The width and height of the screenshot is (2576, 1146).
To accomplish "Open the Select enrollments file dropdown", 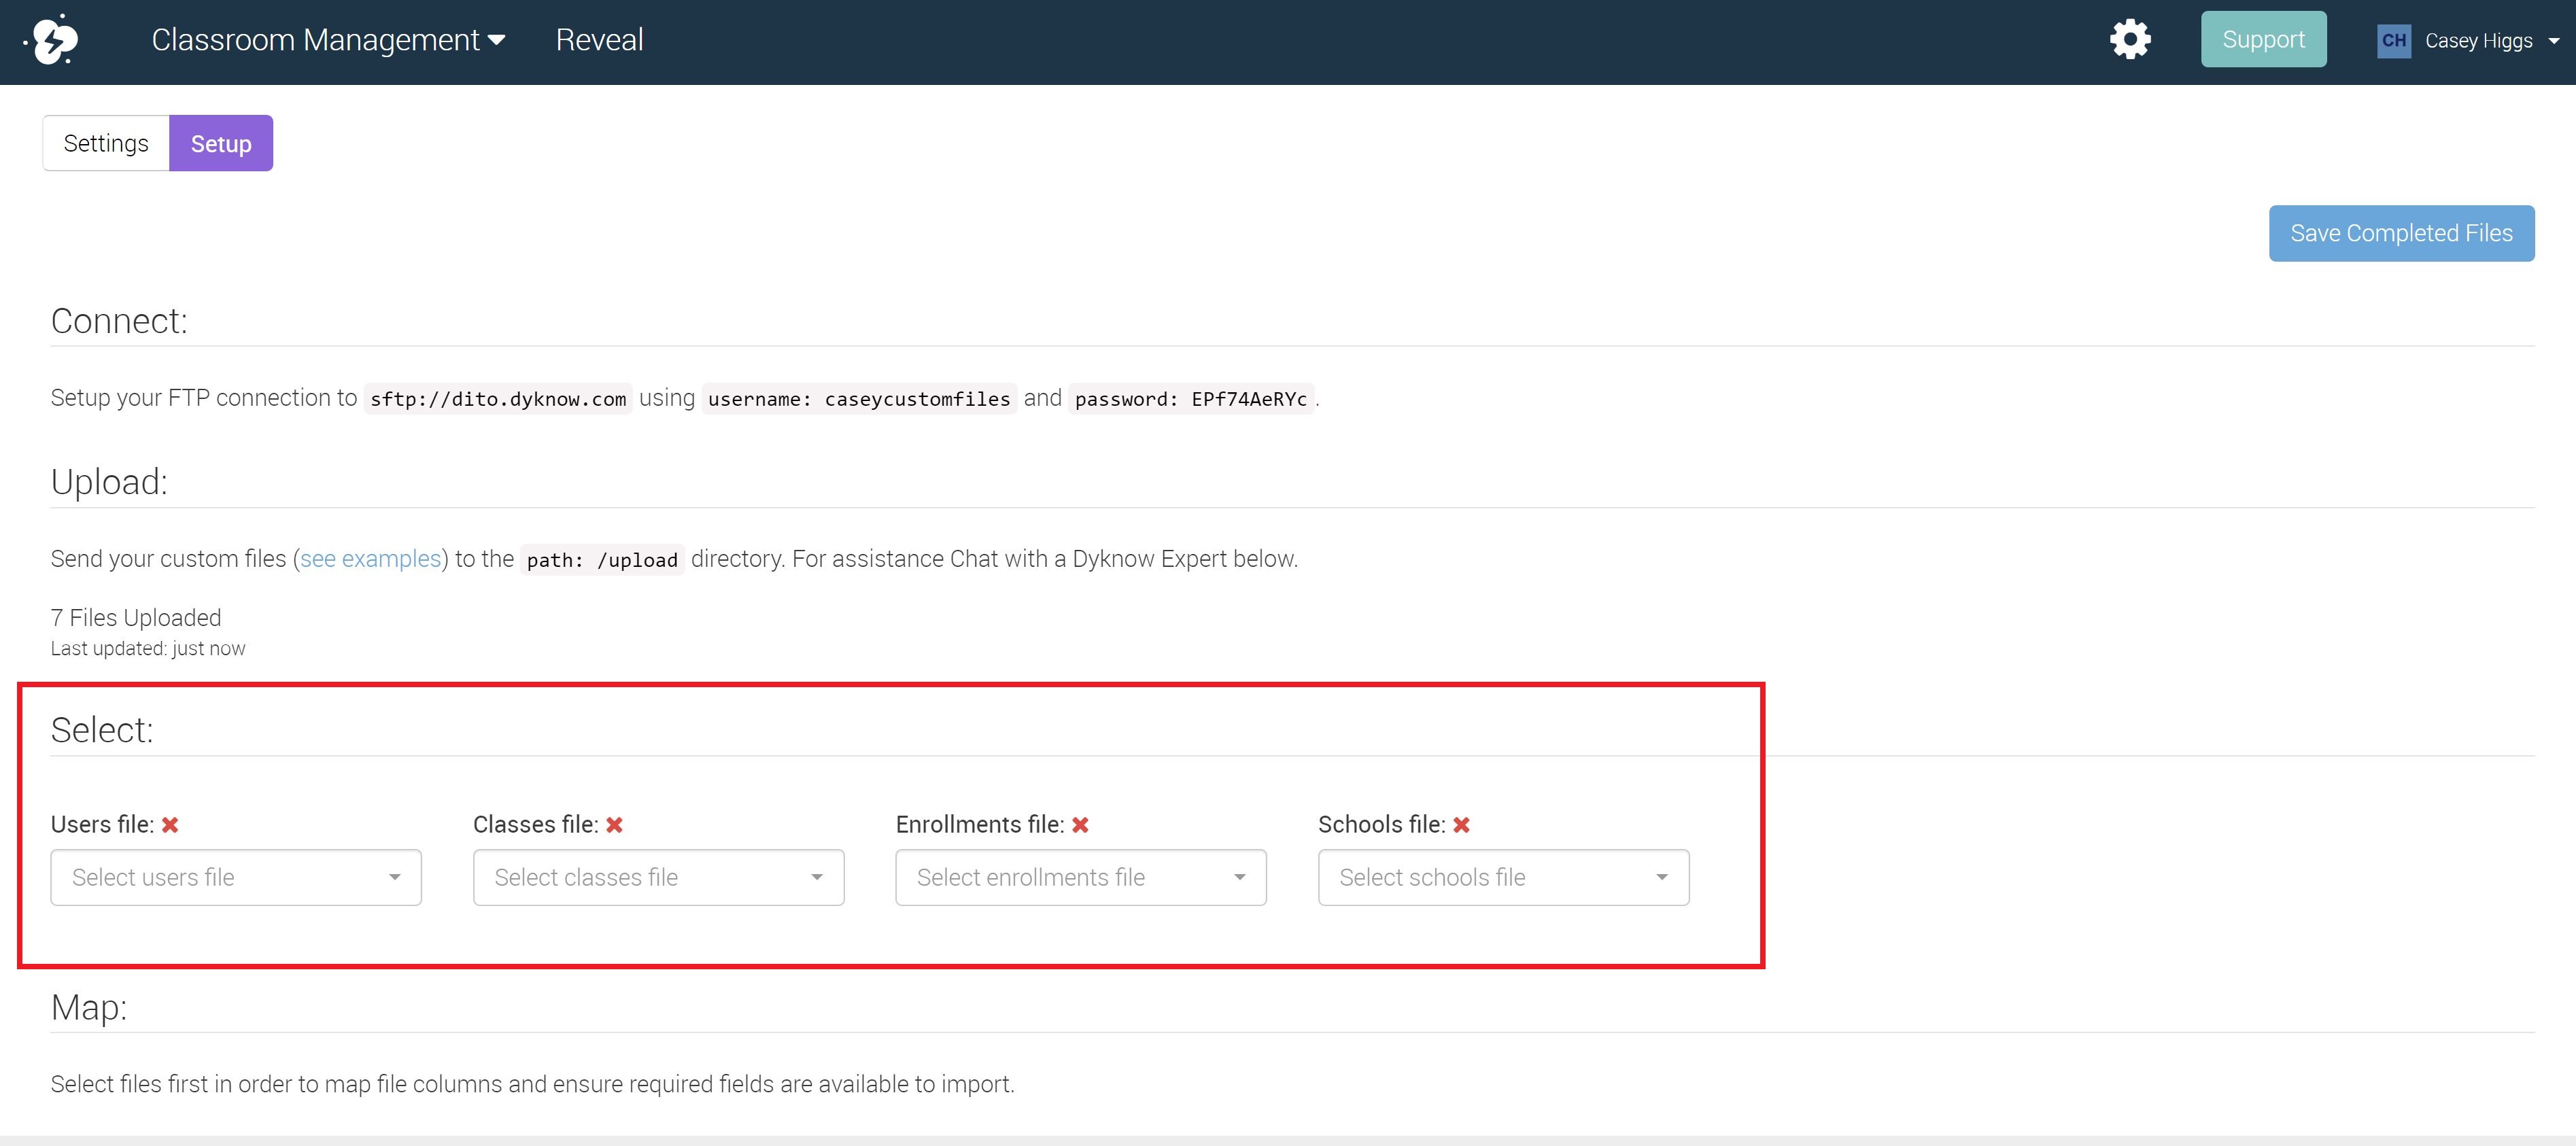I will click(1081, 877).
